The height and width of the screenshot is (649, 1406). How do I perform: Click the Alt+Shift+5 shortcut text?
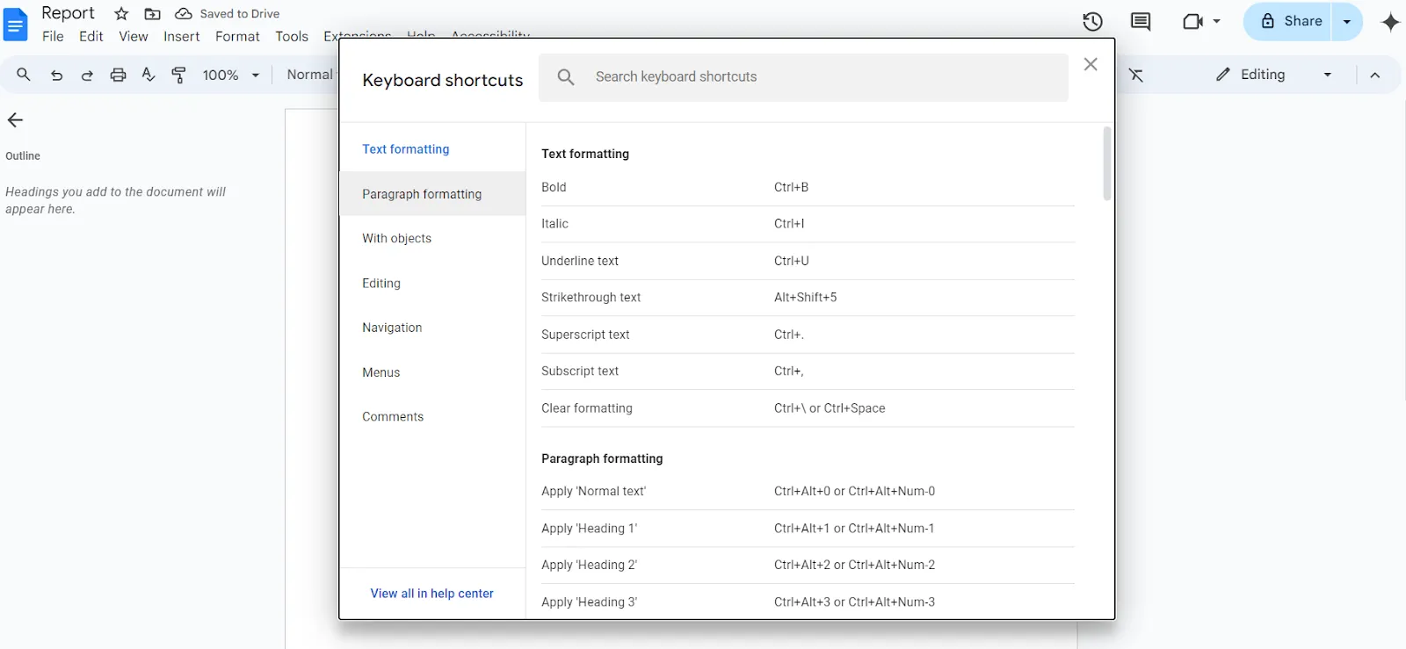[x=805, y=298]
